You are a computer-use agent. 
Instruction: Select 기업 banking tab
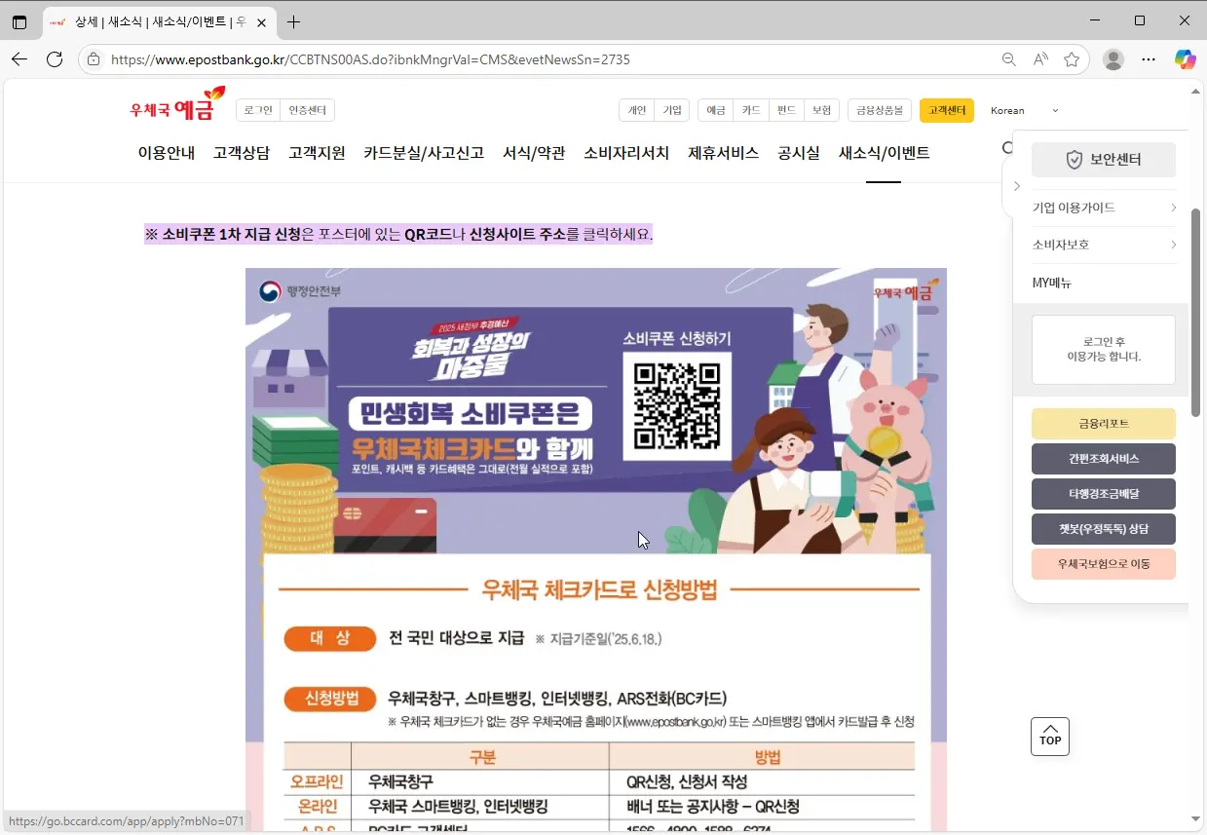(672, 110)
